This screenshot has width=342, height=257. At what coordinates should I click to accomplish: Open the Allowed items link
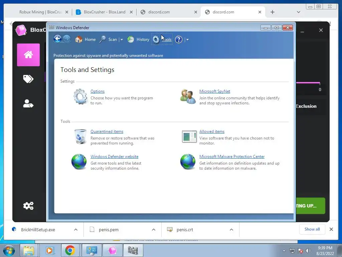pyautogui.click(x=212, y=132)
